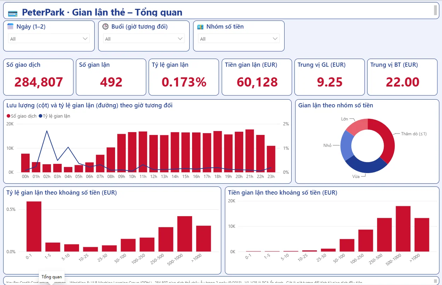Screen dimensions: 442x285
Task: Click the red Số giao dịch legend marker
Action: pos(8,116)
